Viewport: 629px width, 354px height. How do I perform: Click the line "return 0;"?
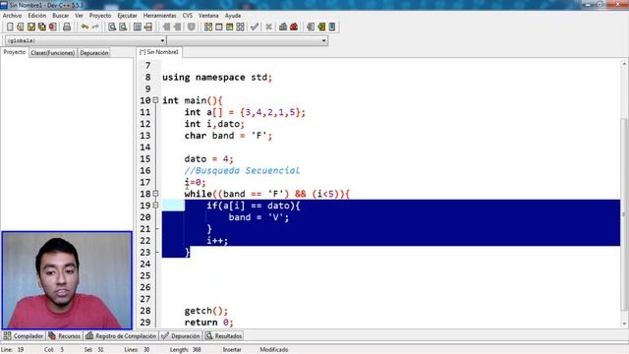tap(208, 323)
